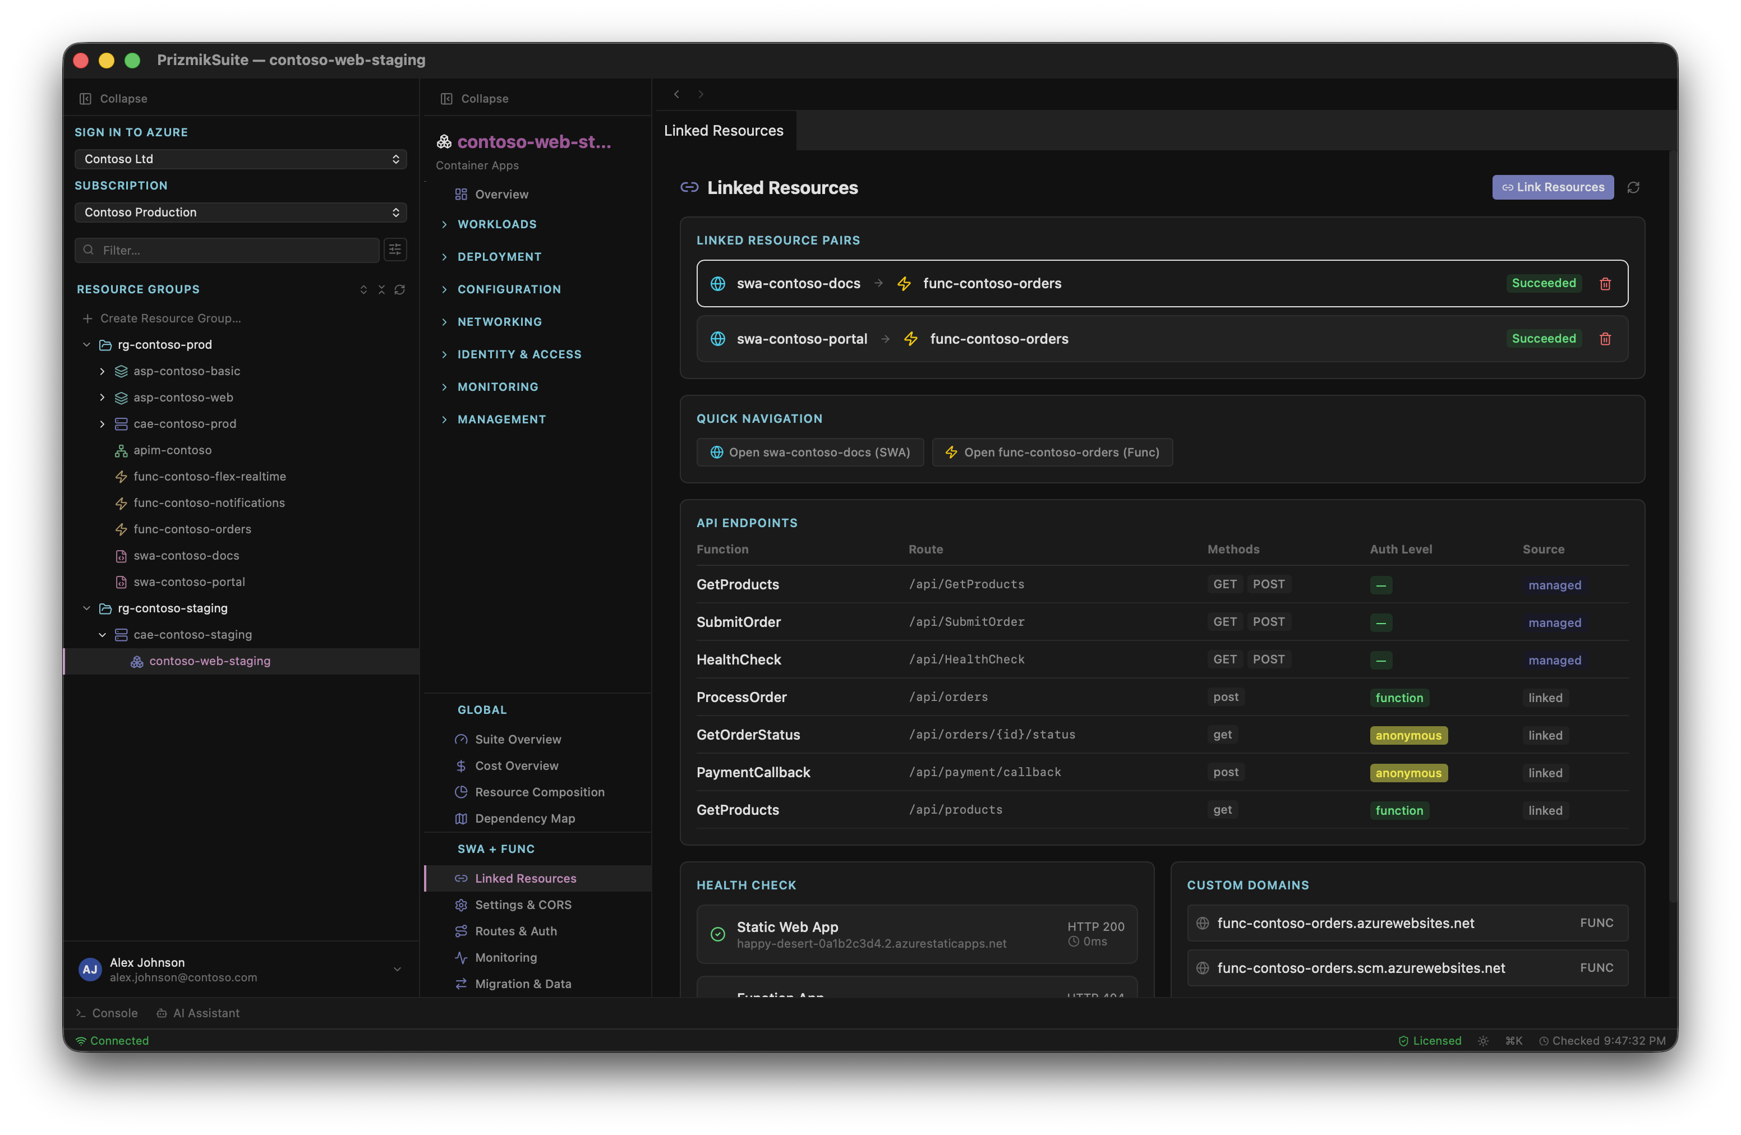Collapse the left resource sidebar
Image resolution: width=1741 pixels, height=1135 pixels.
(113, 99)
